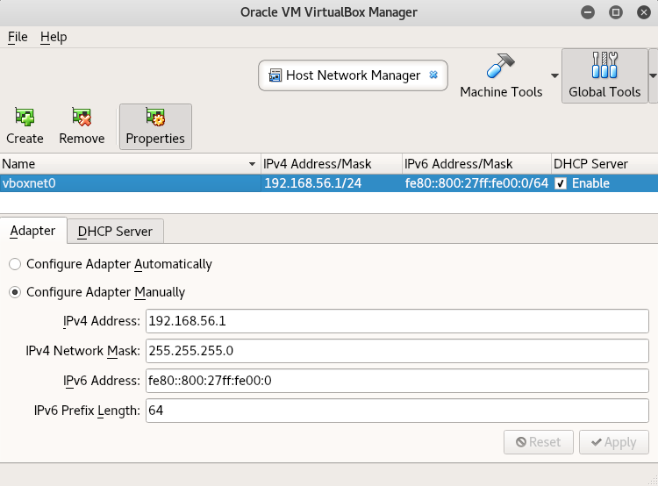Click the Reset button
658x486 pixels.
(x=539, y=442)
